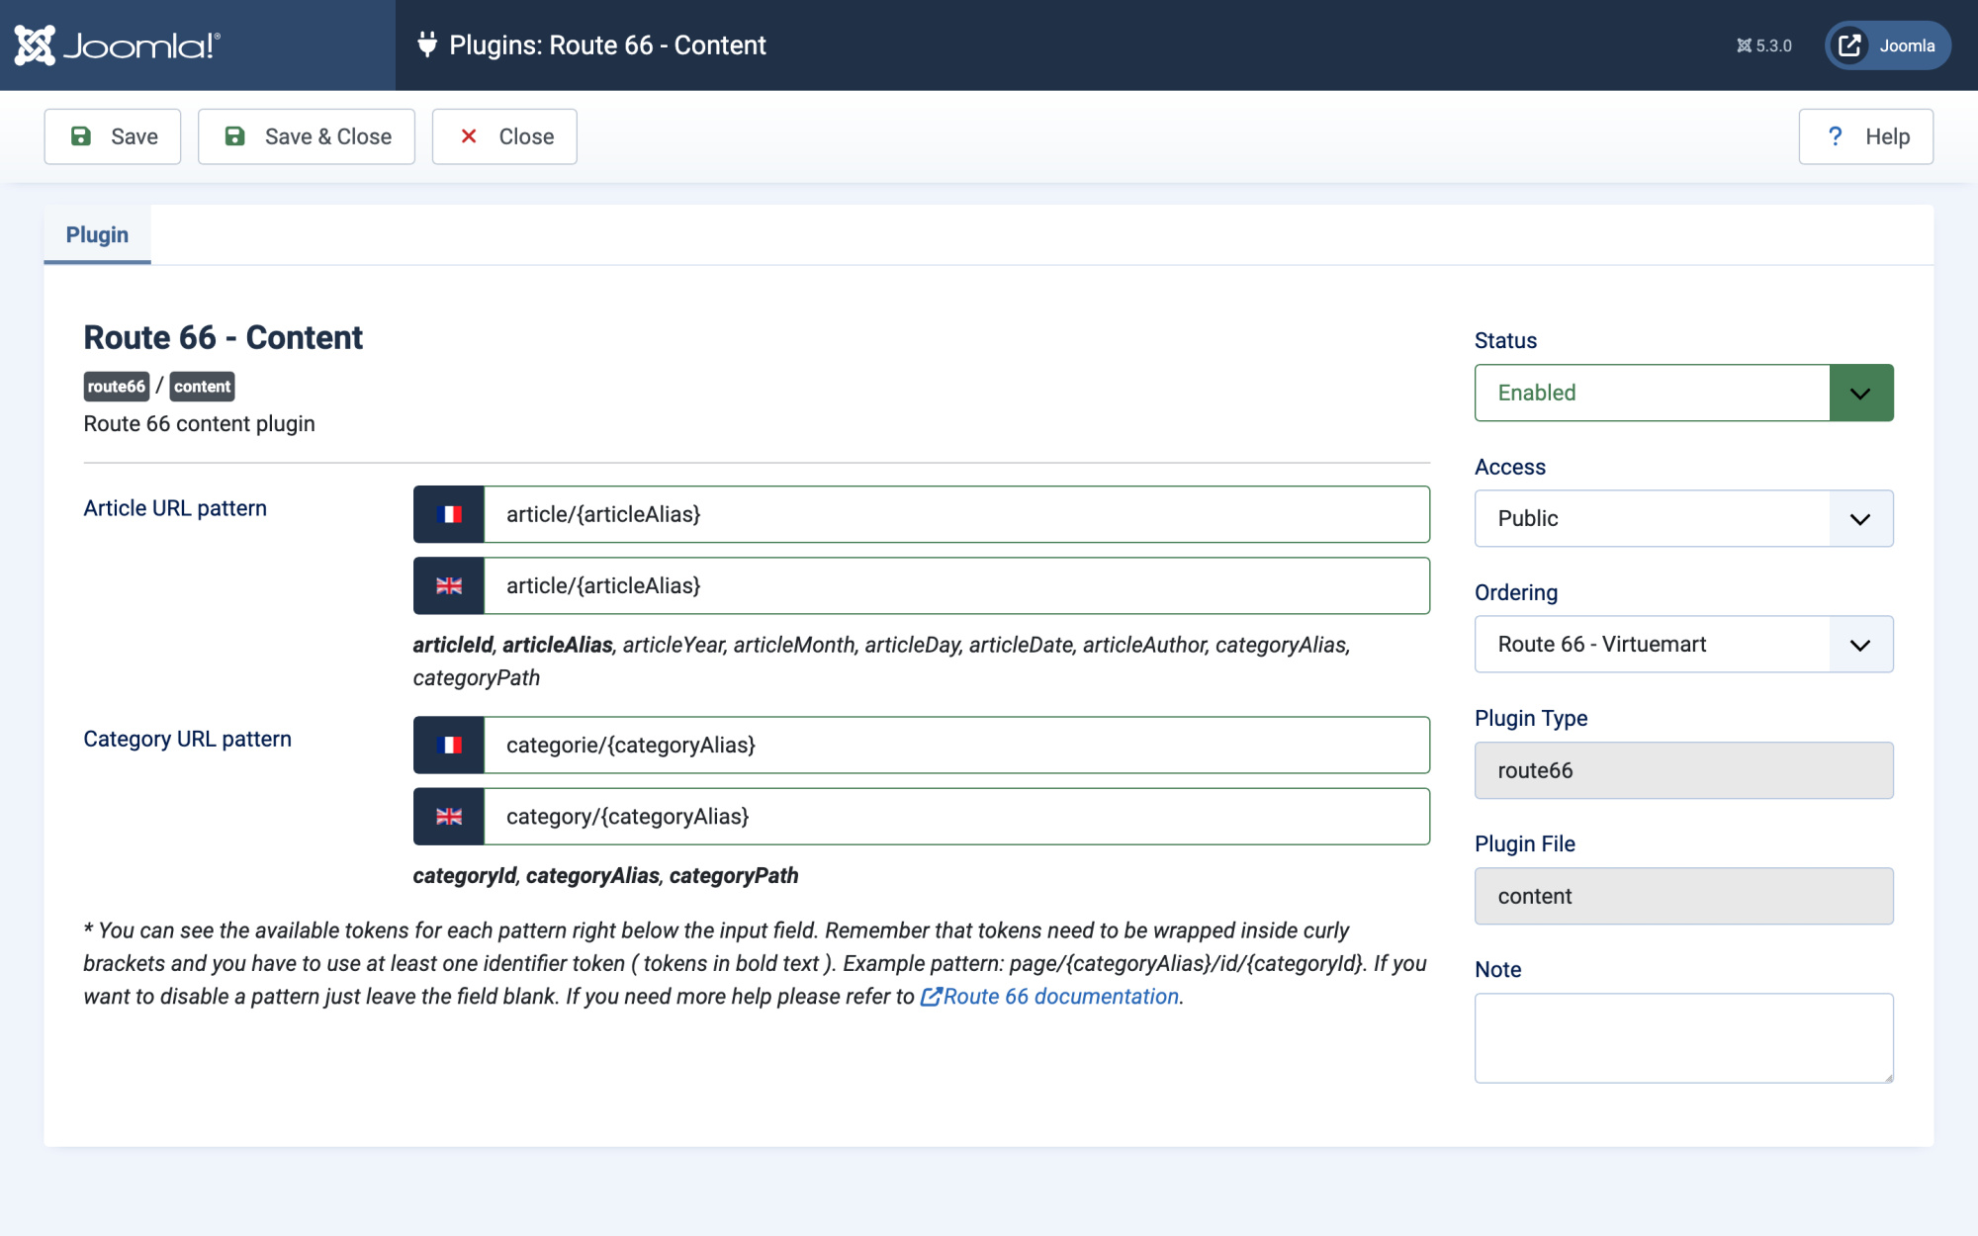
Task: Click the Close button
Action: (x=504, y=136)
